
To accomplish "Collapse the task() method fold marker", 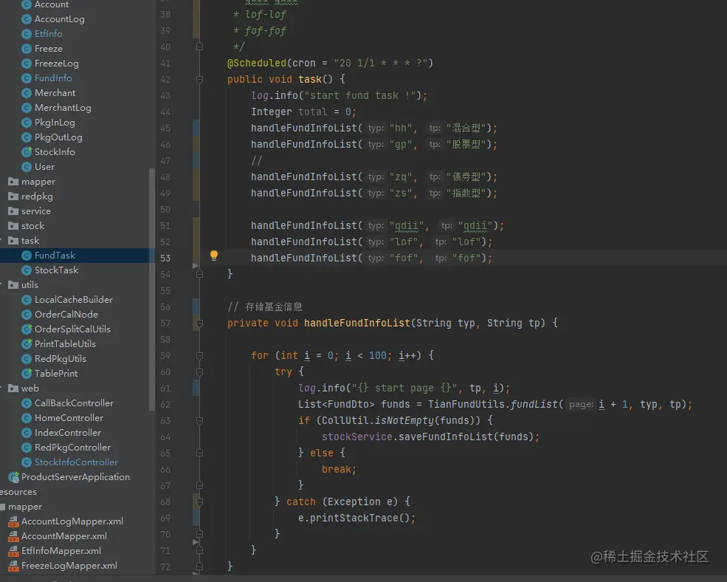I will pos(199,79).
